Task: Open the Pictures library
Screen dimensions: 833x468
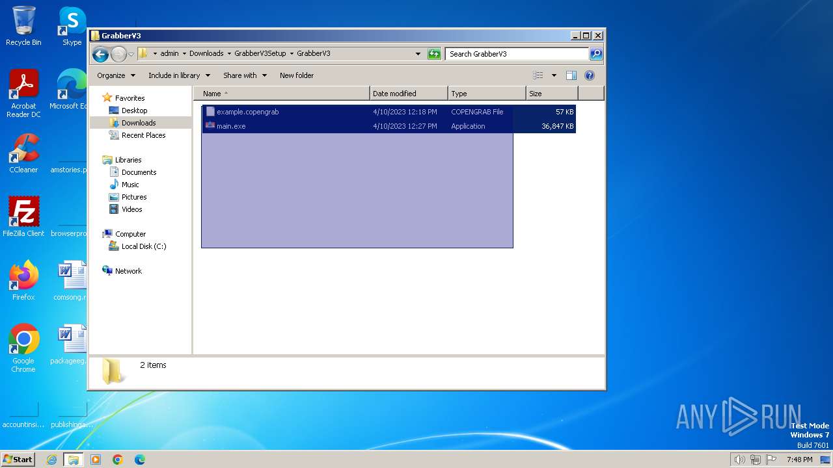Action: coord(134,197)
